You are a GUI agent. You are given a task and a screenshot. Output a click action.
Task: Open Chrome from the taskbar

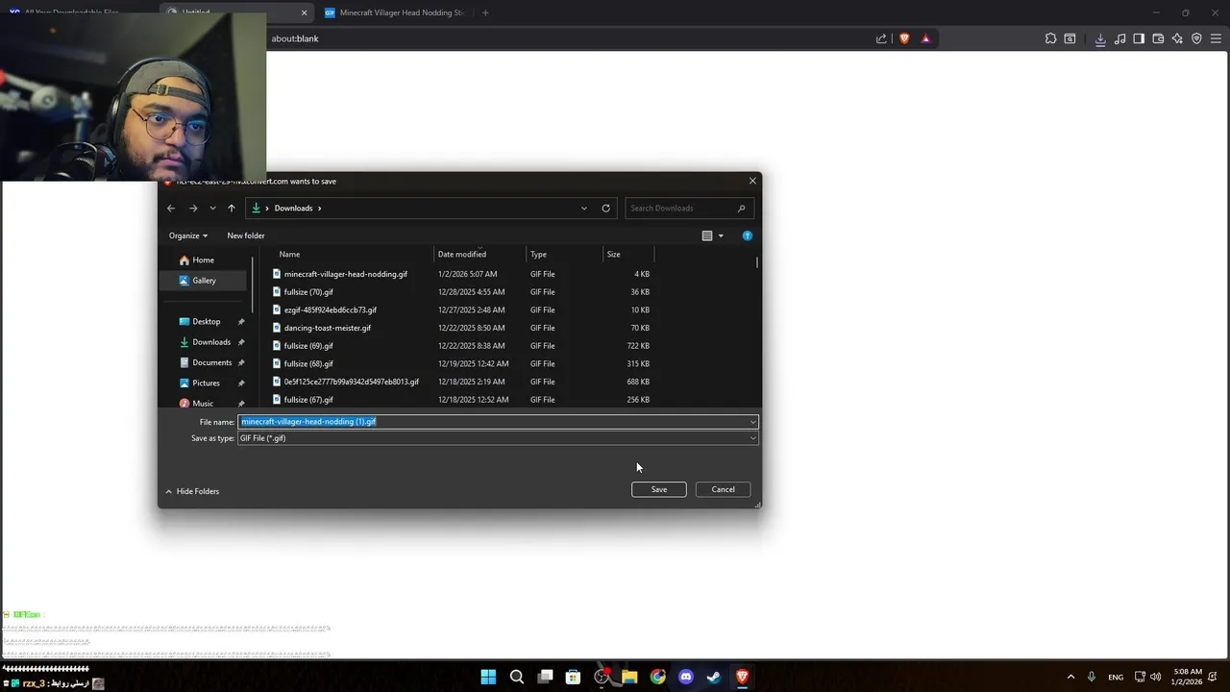[x=657, y=677]
